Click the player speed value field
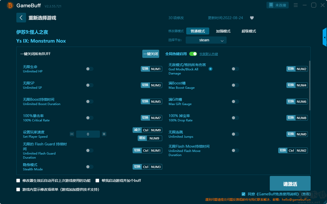Screen dimensions: 327x204 (88, 134)
